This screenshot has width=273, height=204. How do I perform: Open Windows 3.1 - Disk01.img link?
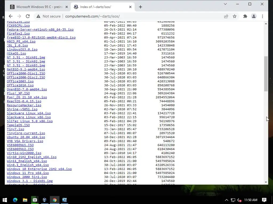[x=30, y=181]
